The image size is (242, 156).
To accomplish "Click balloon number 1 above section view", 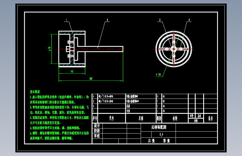I will coord(66,20).
